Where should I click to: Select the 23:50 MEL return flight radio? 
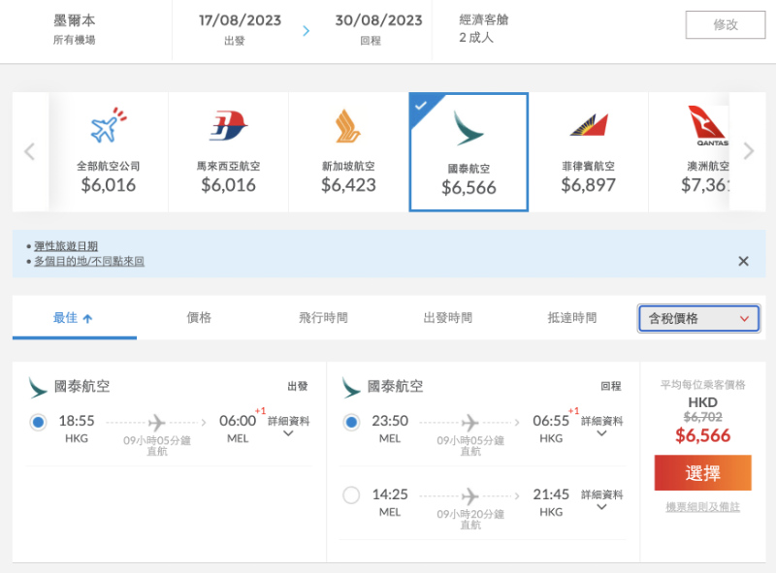(351, 423)
